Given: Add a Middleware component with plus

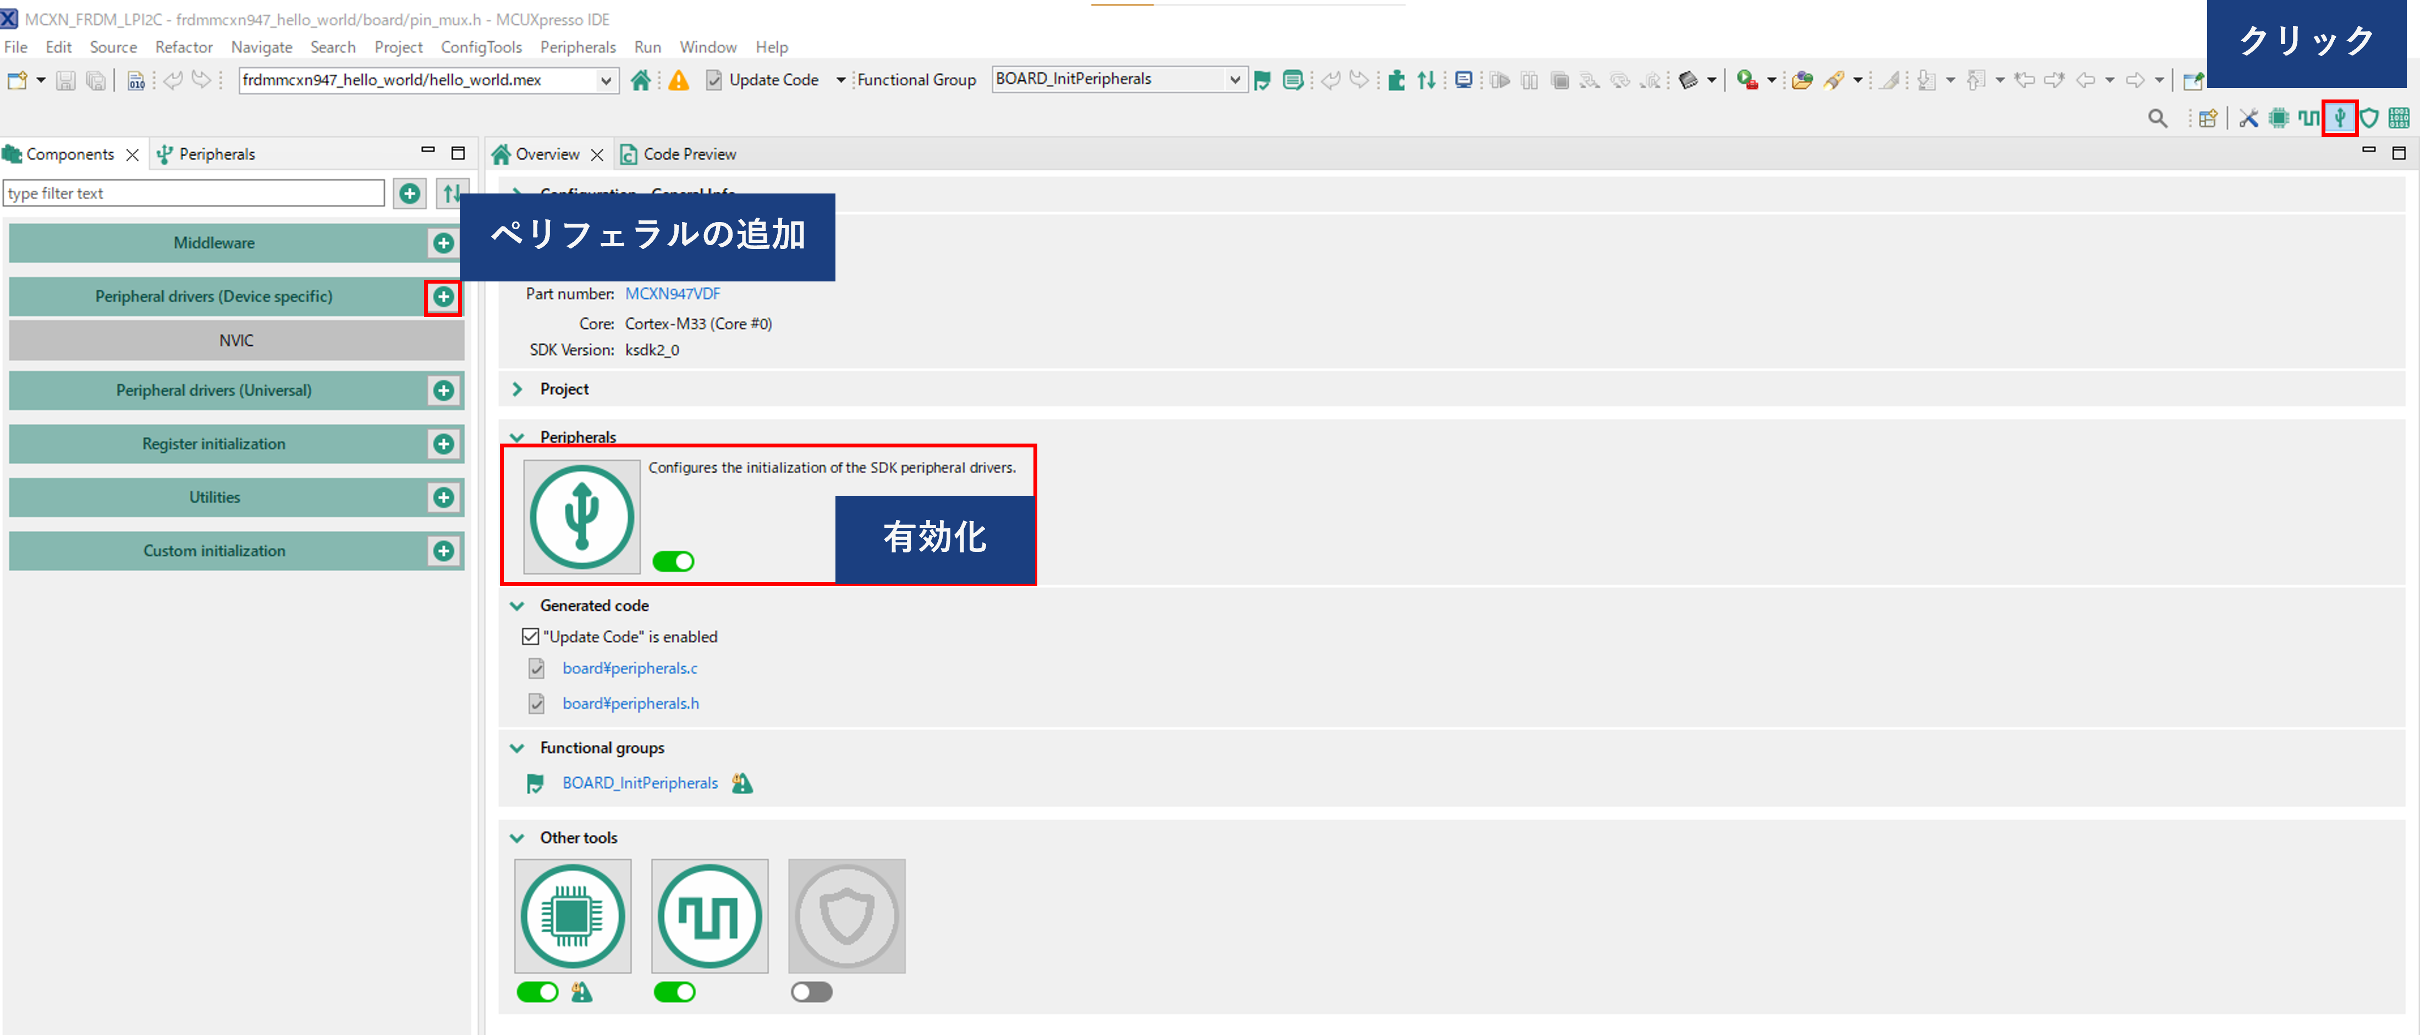Looking at the screenshot, I should pos(443,243).
